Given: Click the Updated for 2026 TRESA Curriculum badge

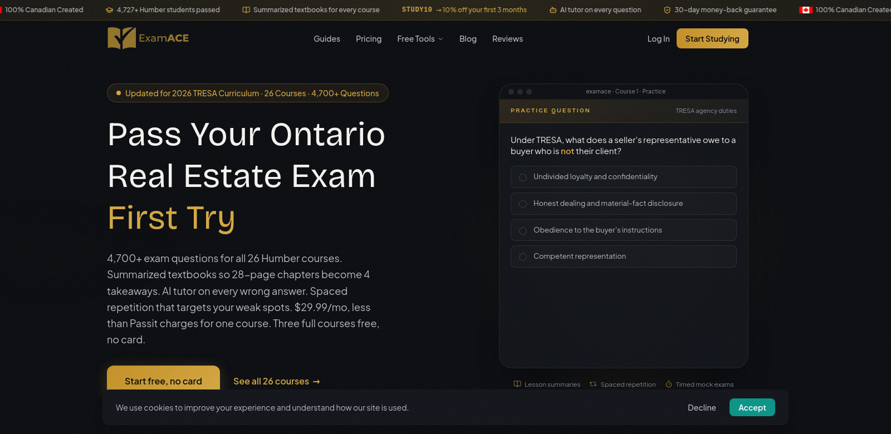Looking at the screenshot, I should (248, 93).
